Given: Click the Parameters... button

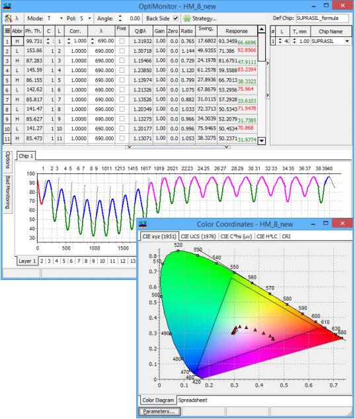Looking at the screenshot, I should click(159, 412).
